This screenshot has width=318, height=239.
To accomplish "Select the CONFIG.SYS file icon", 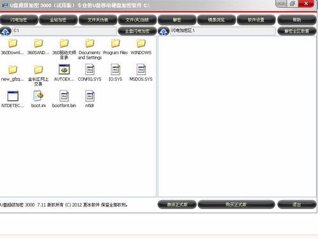I will coord(90,69).
